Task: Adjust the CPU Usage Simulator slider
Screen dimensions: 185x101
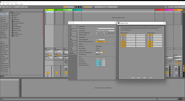Action: (x=101, y=65)
